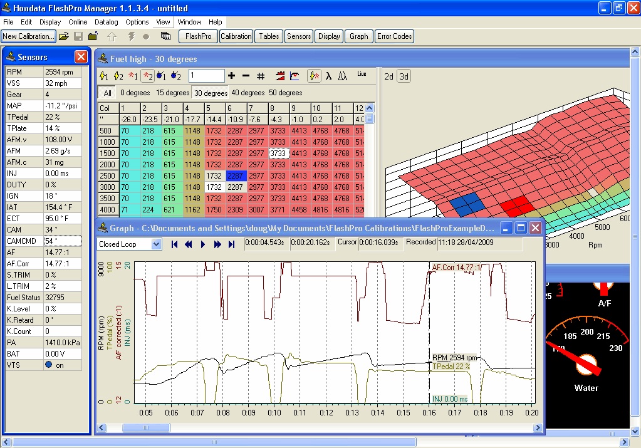Maximize the Graph window
This screenshot has width=641, height=448.
[x=521, y=228]
